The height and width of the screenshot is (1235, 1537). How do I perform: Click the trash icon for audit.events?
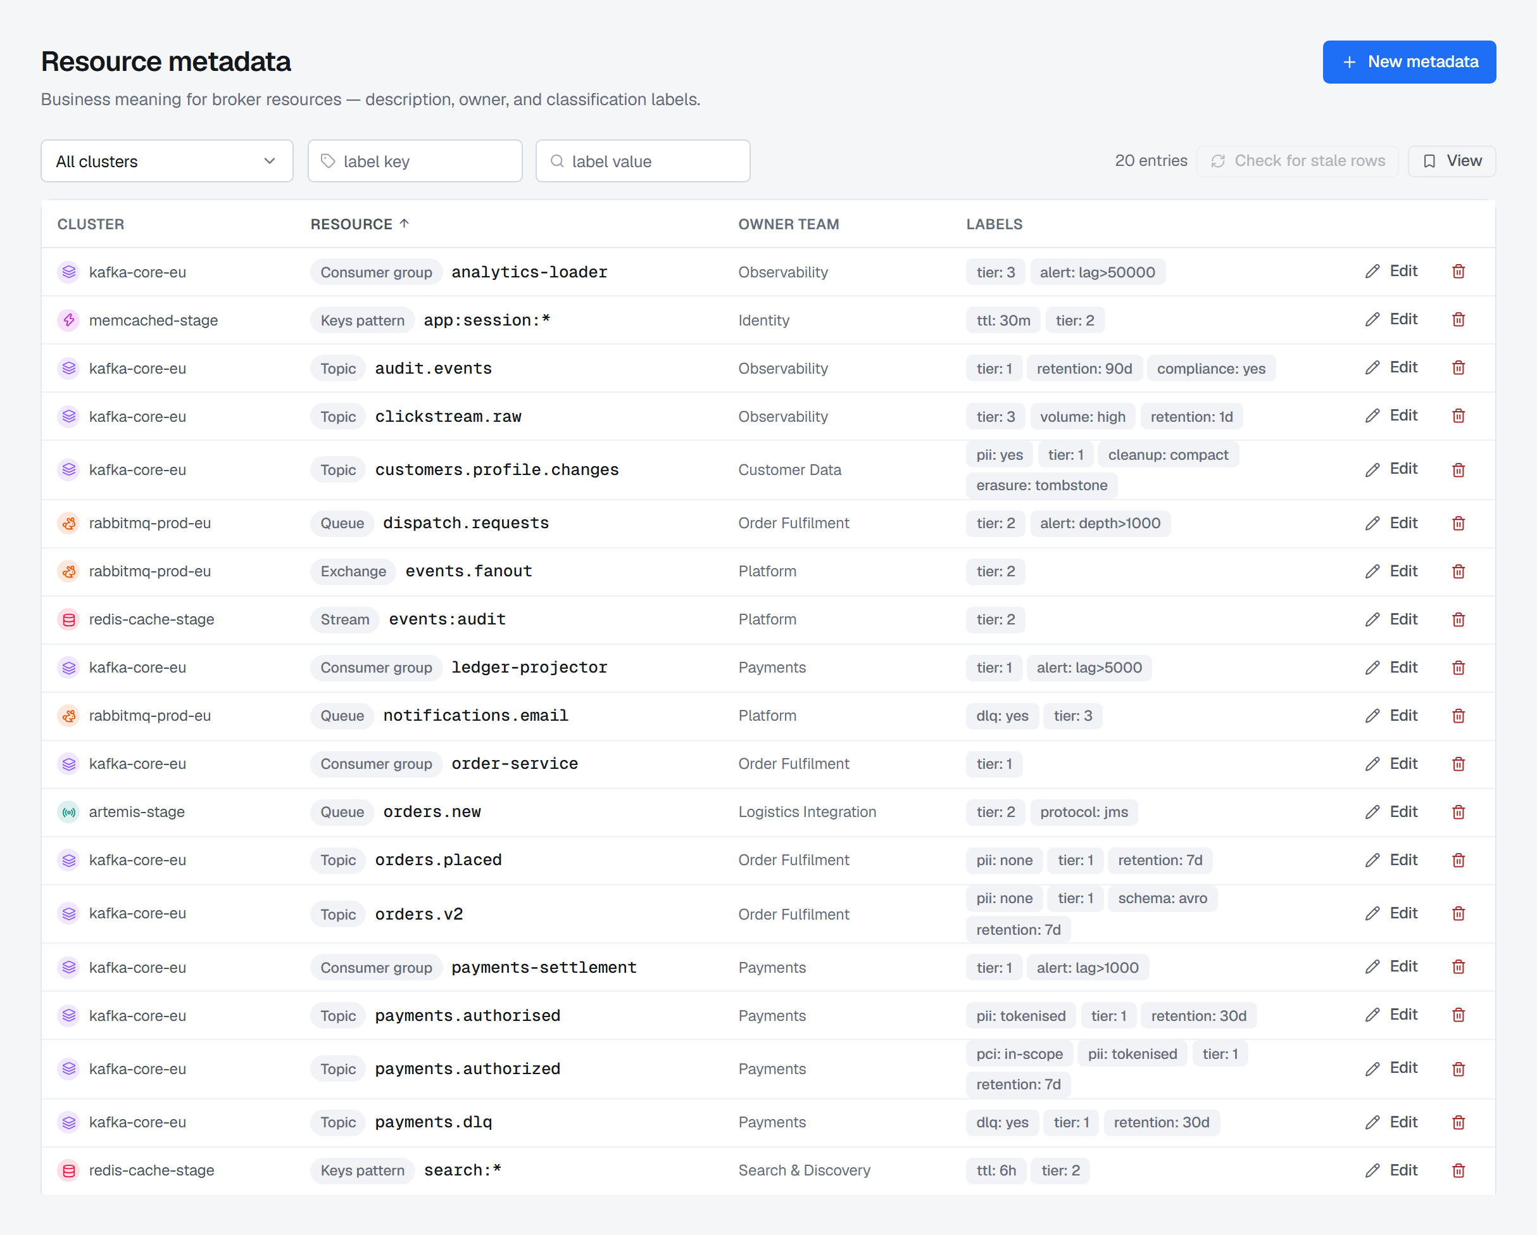1458,368
